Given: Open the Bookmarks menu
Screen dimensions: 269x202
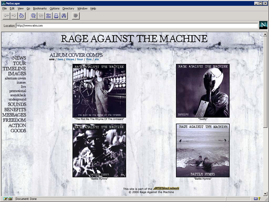Looking at the screenshot, I should [40, 8].
